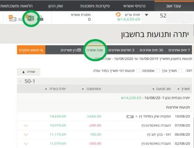Expand the 07/08/20 transaction row chevron
Viewport: 194px width, 148px height.
pos(26,125)
